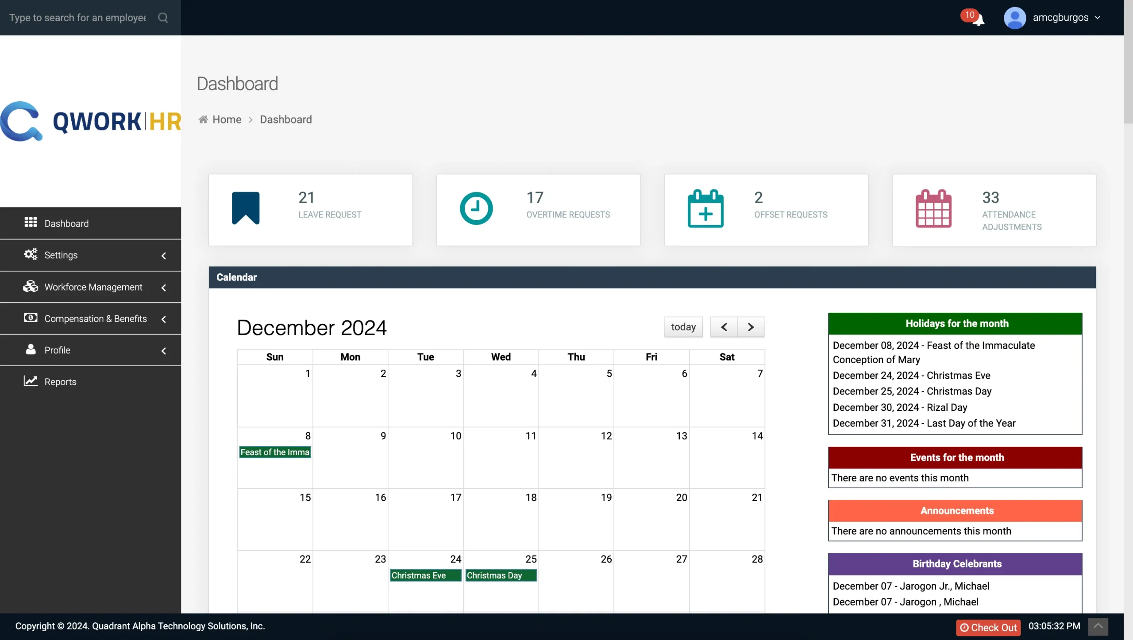Click the Christmas Eve calendar event

coord(425,575)
